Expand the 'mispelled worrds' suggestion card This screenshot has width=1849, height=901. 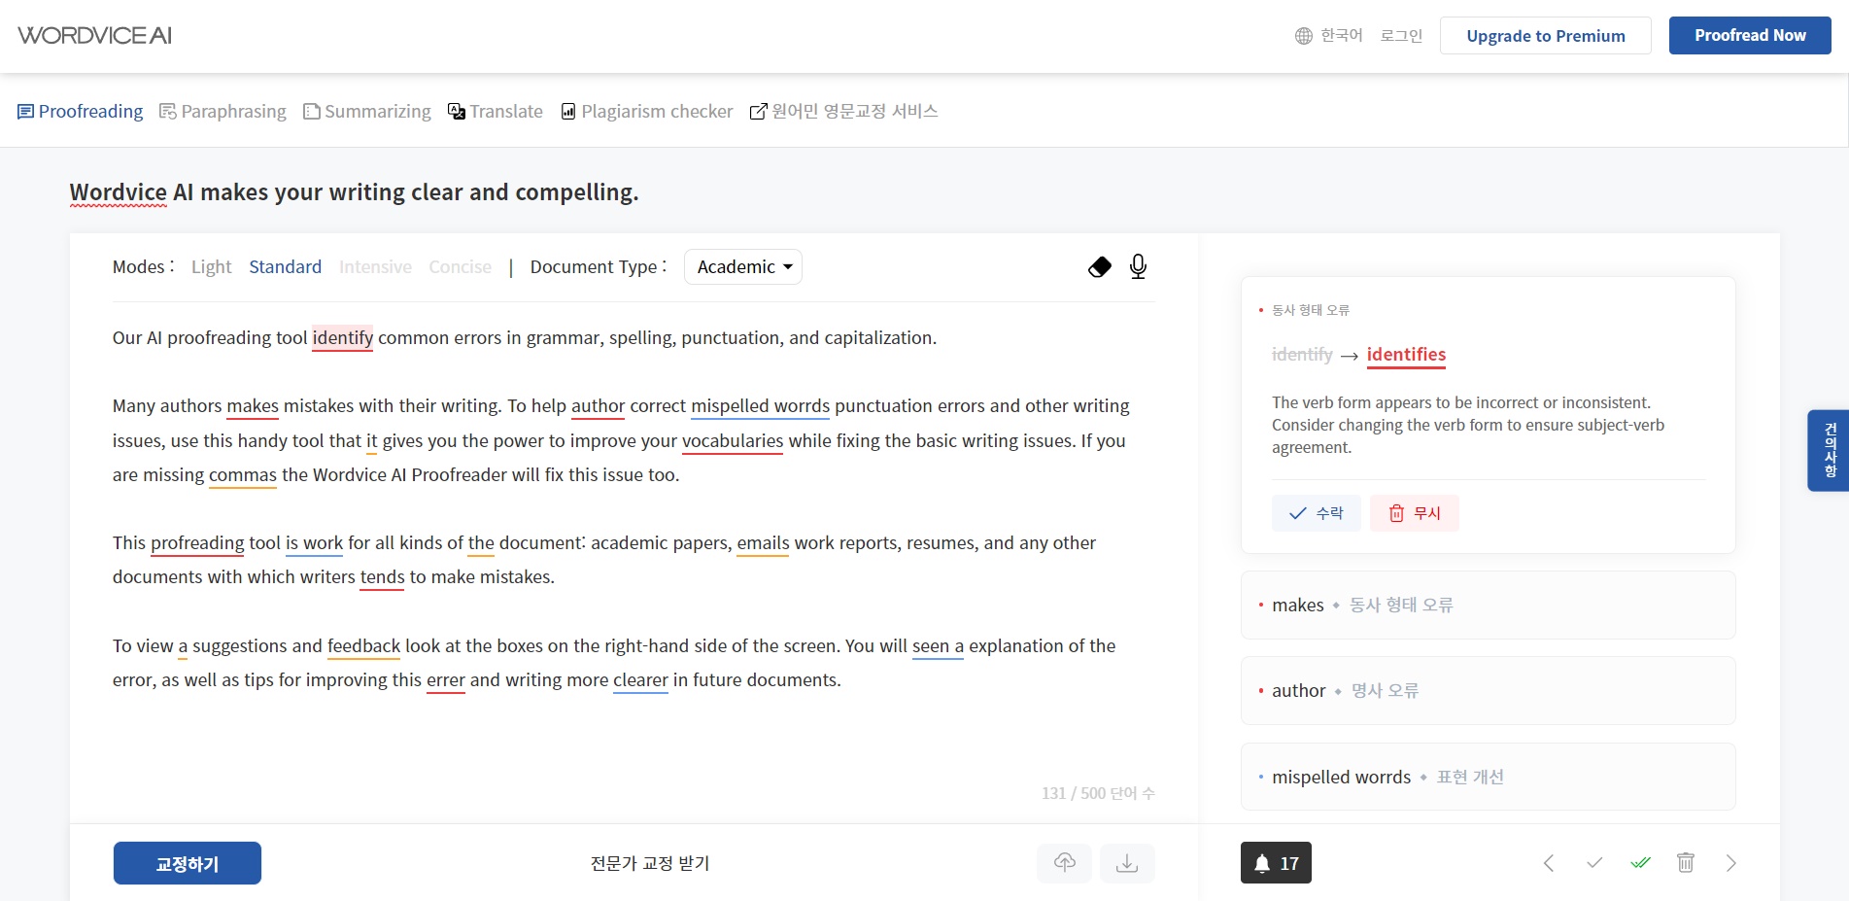1487,778
